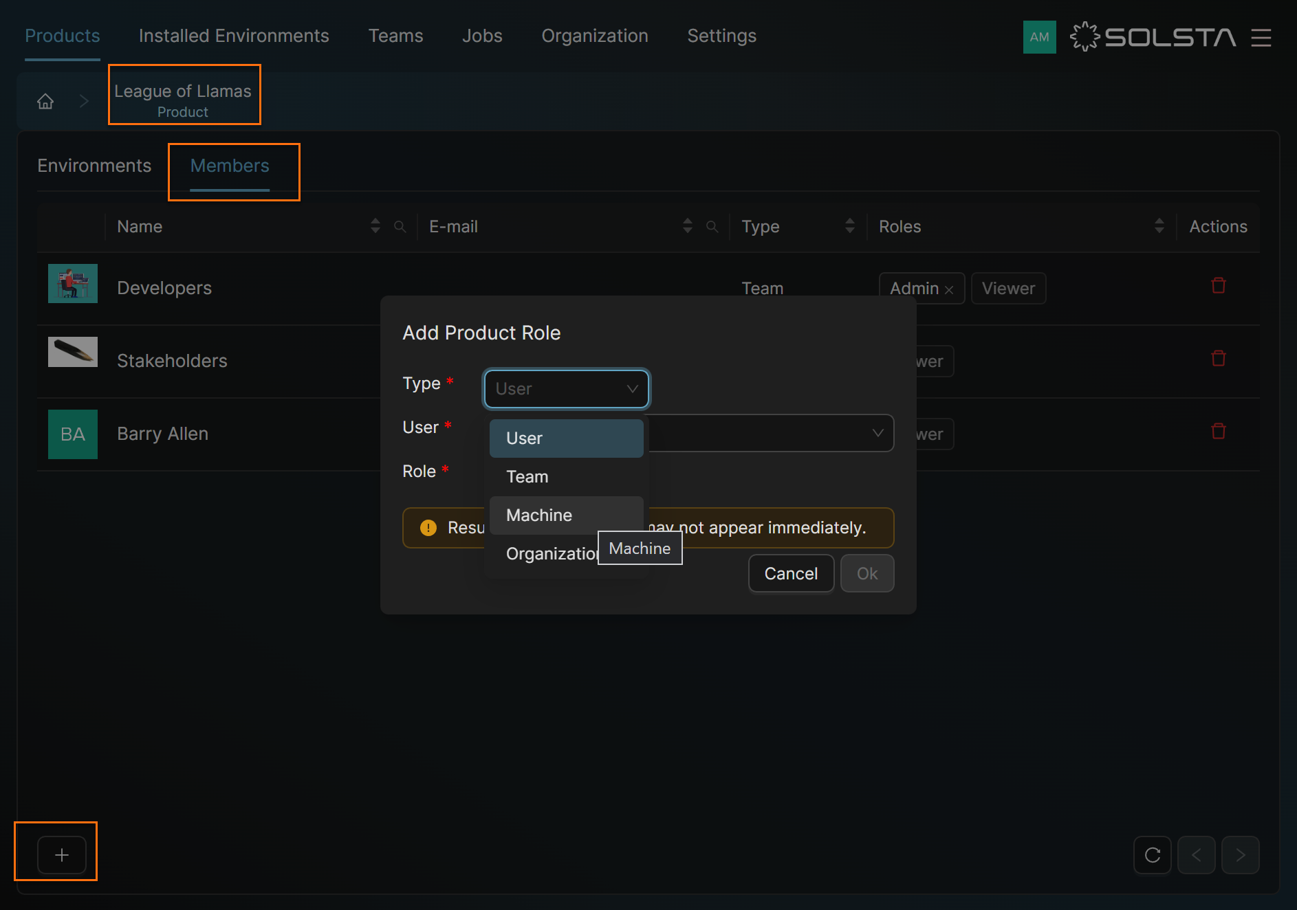Viewport: 1297px width, 910px height.
Task: Switch to Members sub-tab
Action: (x=230, y=166)
